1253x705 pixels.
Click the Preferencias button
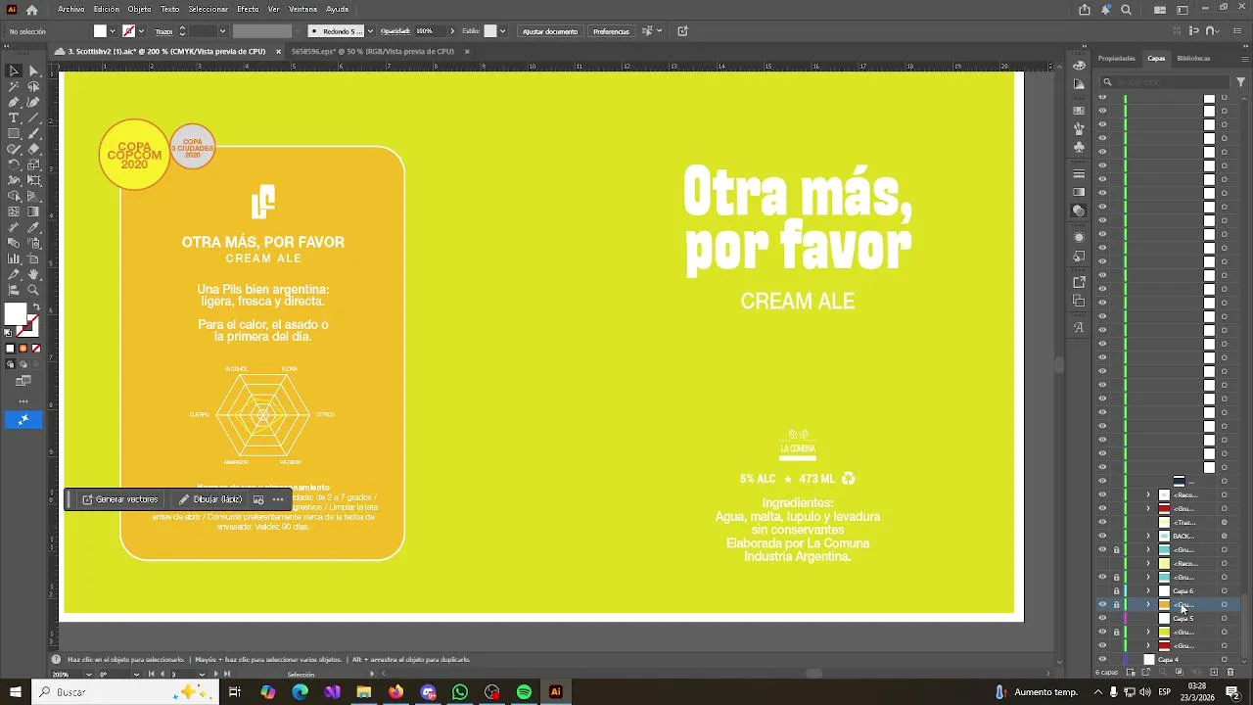pos(611,31)
